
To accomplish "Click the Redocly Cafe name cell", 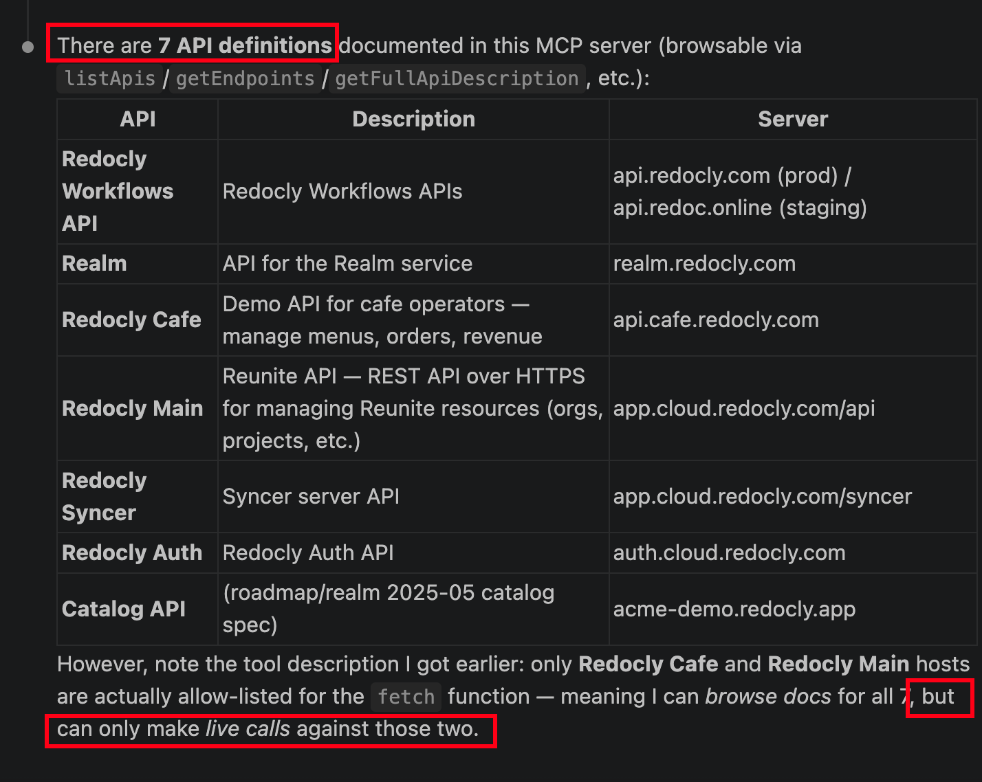I will tap(138, 320).
